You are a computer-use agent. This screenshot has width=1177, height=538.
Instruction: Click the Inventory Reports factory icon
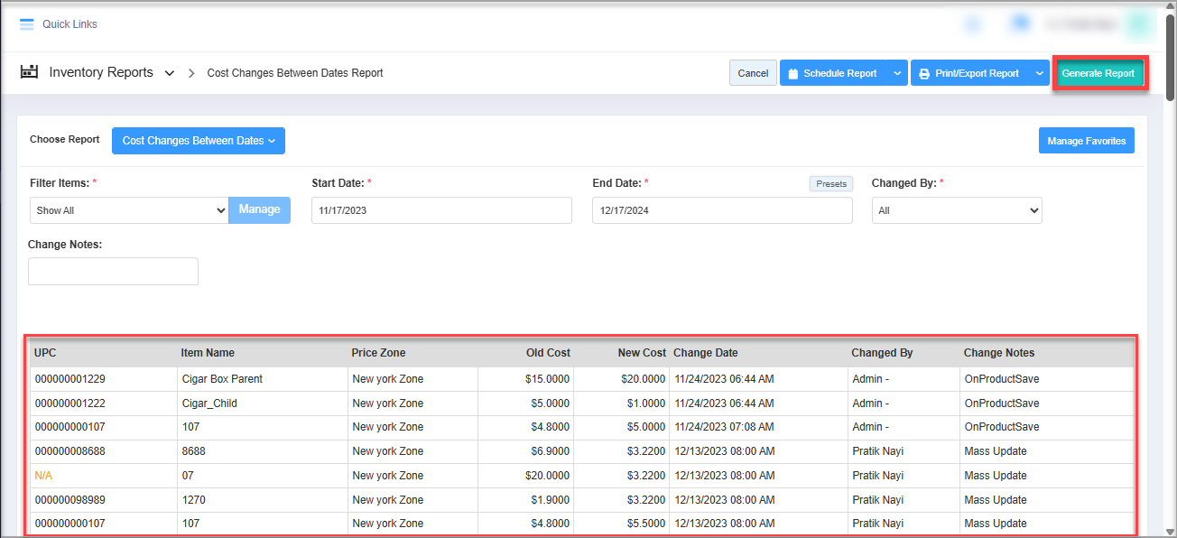coord(30,72)
